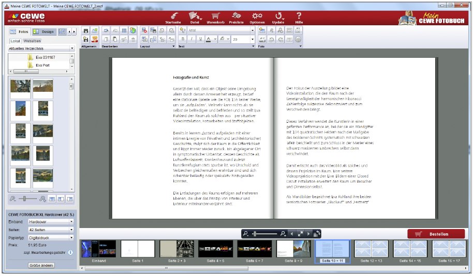Click the Größe ändern button
The image size is (474, 276).
tap(41, 265)
